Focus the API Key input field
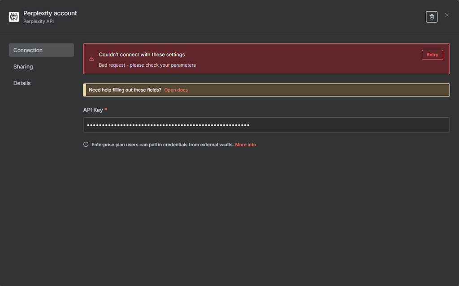The width and height of the screenshot is (459, 286). point(266,125)
